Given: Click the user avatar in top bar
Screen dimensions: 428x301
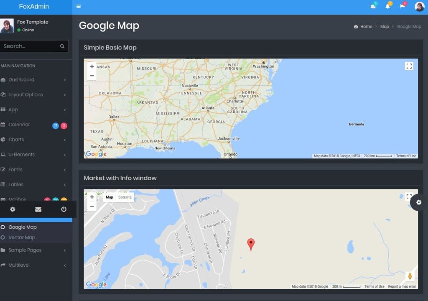Looking at the screenshot, I should tap(419, 6).
